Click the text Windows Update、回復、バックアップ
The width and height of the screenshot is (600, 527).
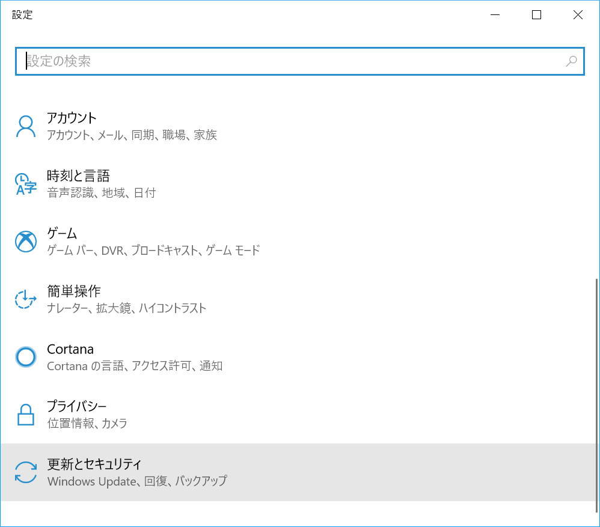coord(137,481)
